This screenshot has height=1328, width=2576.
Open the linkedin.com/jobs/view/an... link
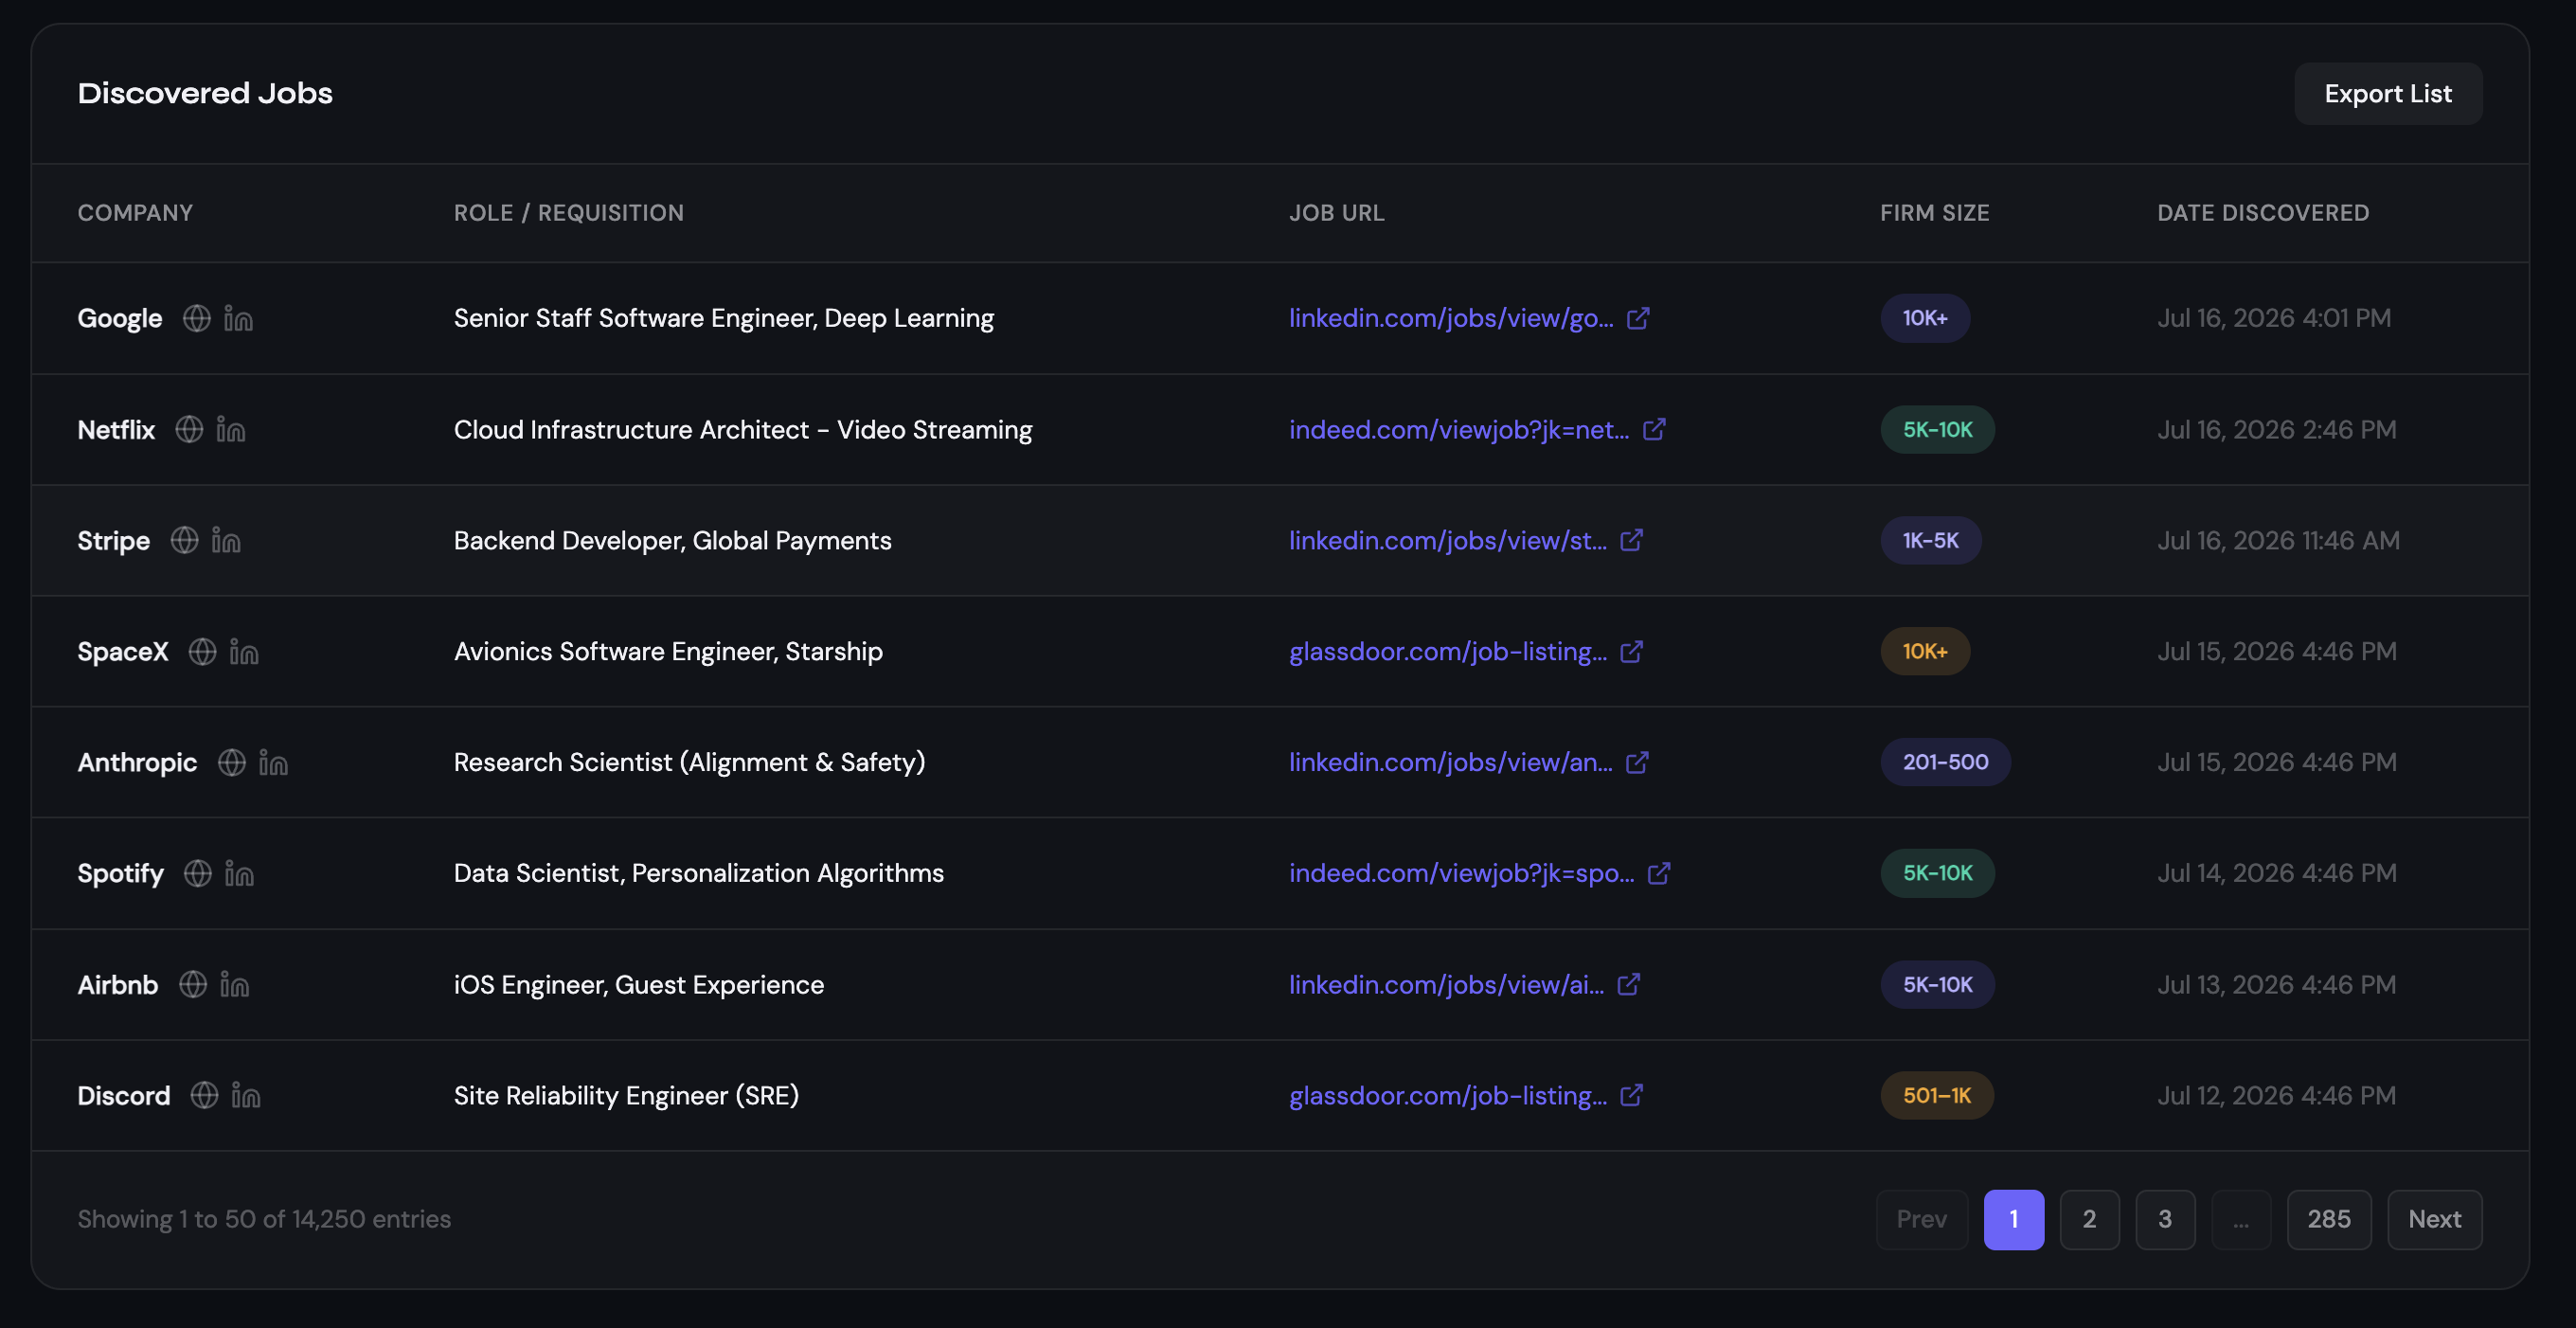click(1451, 762)
